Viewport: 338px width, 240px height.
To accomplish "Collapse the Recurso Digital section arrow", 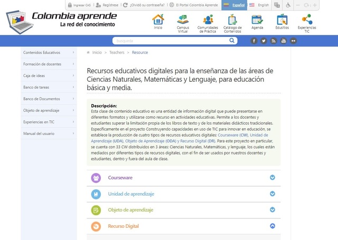I will pyautogui.click(x=273, y=226).
